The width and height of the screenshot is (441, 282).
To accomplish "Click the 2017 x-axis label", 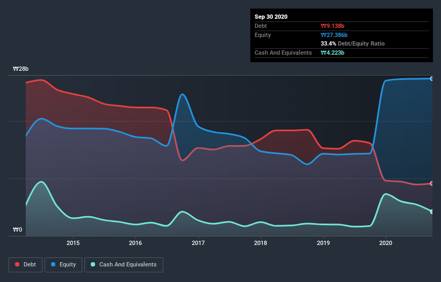I will point(198,243).
